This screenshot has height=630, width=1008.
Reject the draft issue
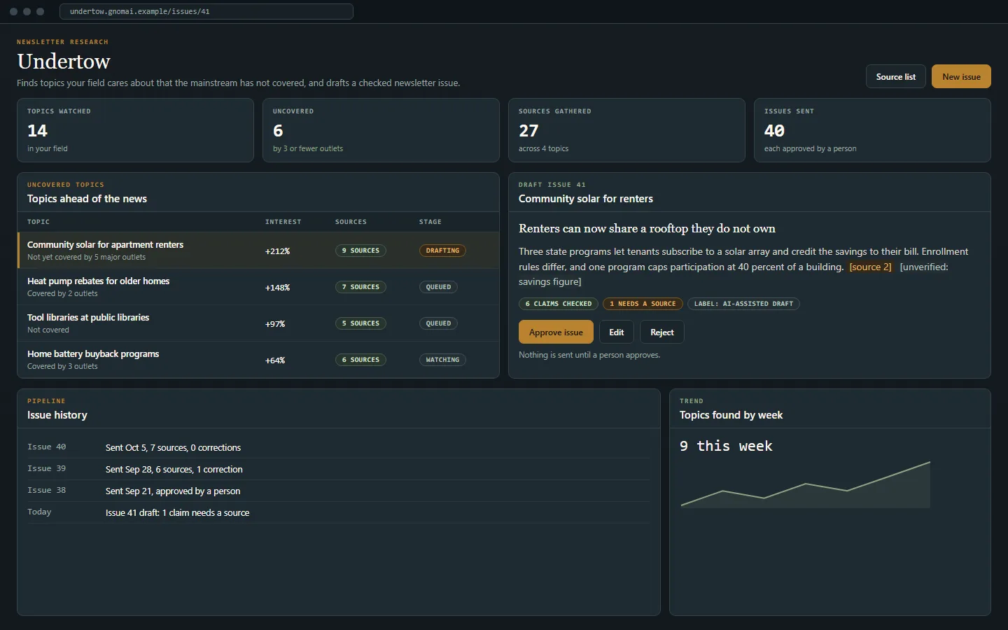[661, 332]
